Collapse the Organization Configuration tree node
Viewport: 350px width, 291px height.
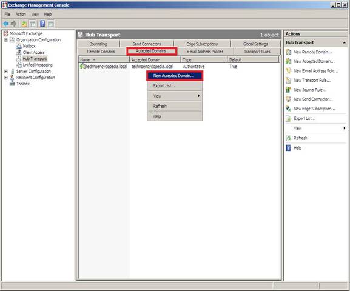click(6, 40)
